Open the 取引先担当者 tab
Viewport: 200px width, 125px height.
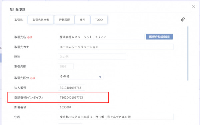click(x=41, y=20)
